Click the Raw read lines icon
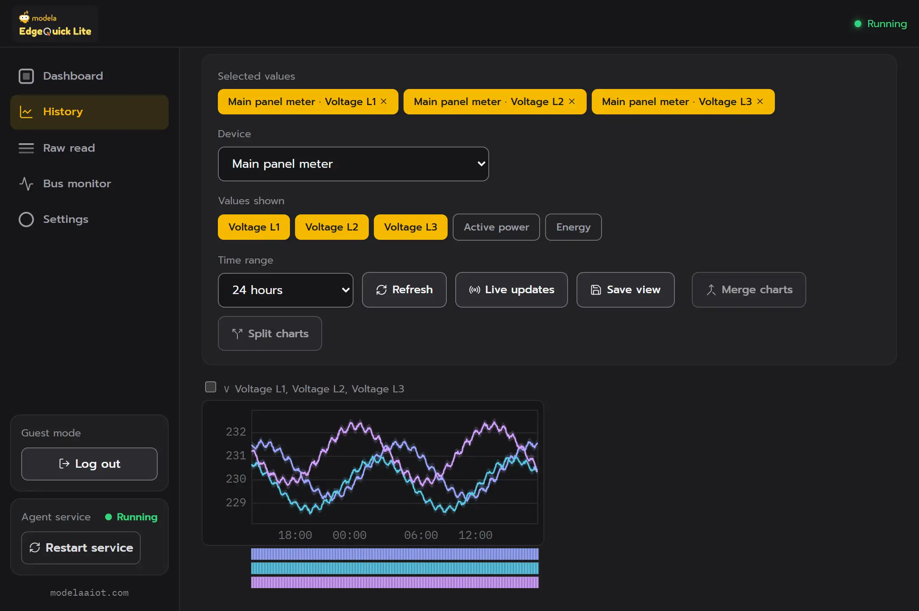This screenshot has width=919, height=611. tap(26, 148)
